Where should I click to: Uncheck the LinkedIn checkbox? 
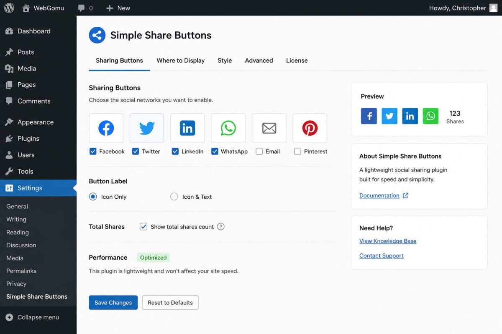[x=175, y=152]
